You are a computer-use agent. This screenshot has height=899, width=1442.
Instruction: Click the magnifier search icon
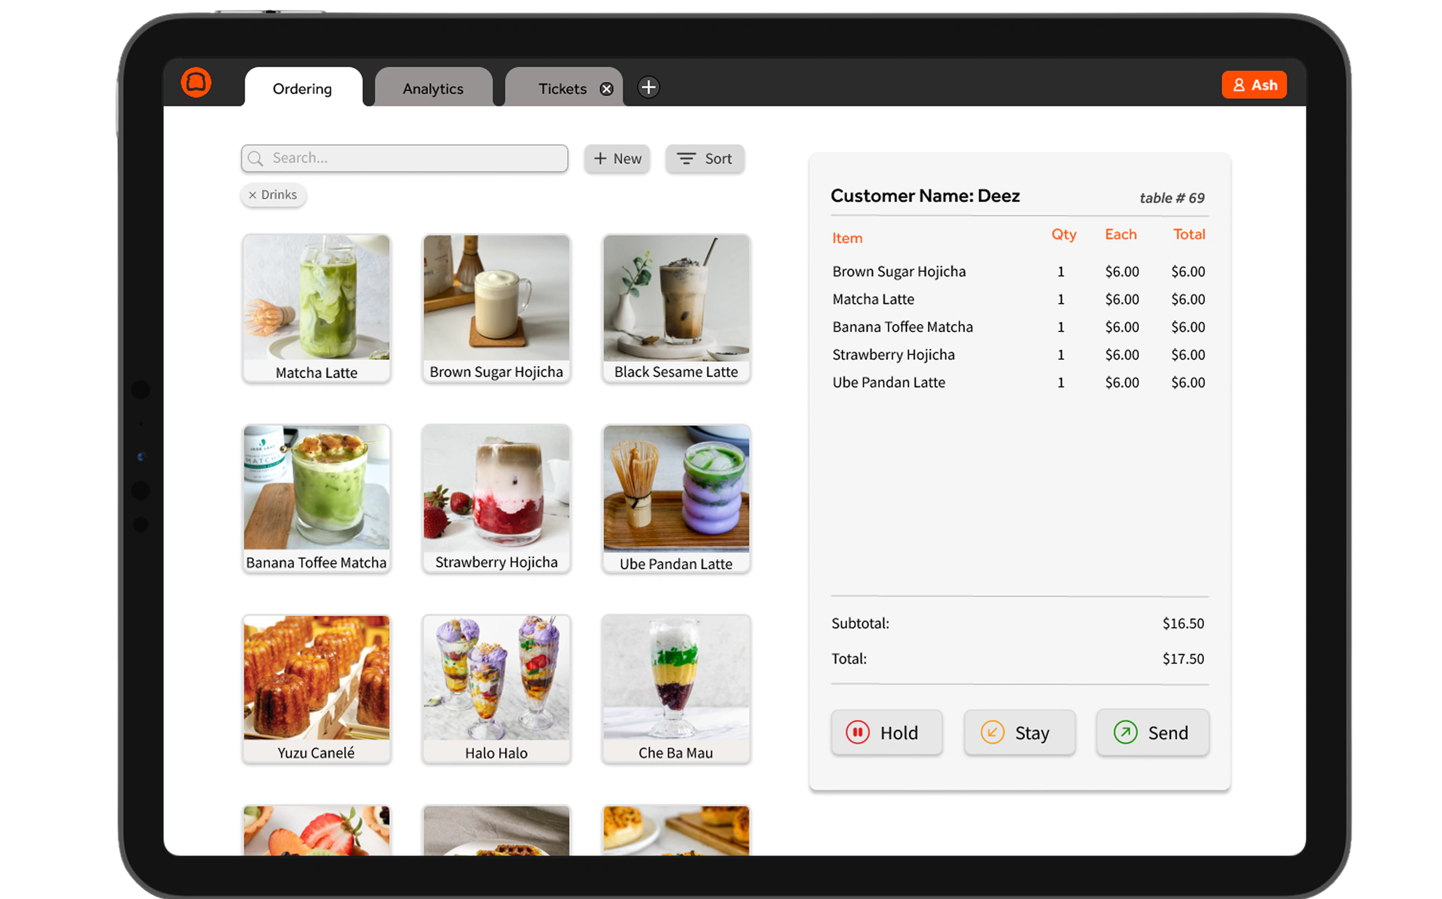[255, 158]
